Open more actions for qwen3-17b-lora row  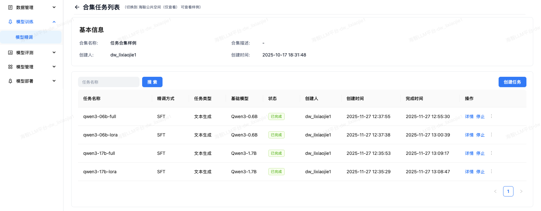point(491,172)
